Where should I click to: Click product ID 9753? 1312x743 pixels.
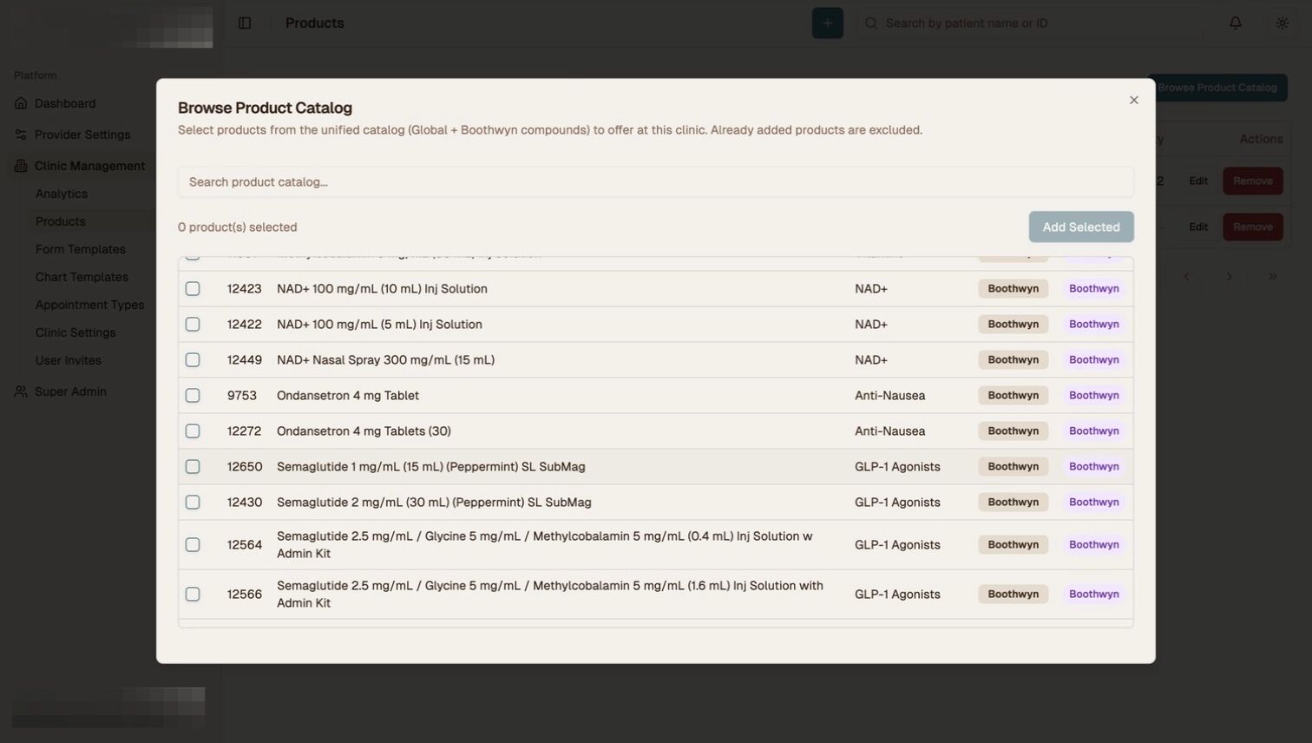[242, 396]
